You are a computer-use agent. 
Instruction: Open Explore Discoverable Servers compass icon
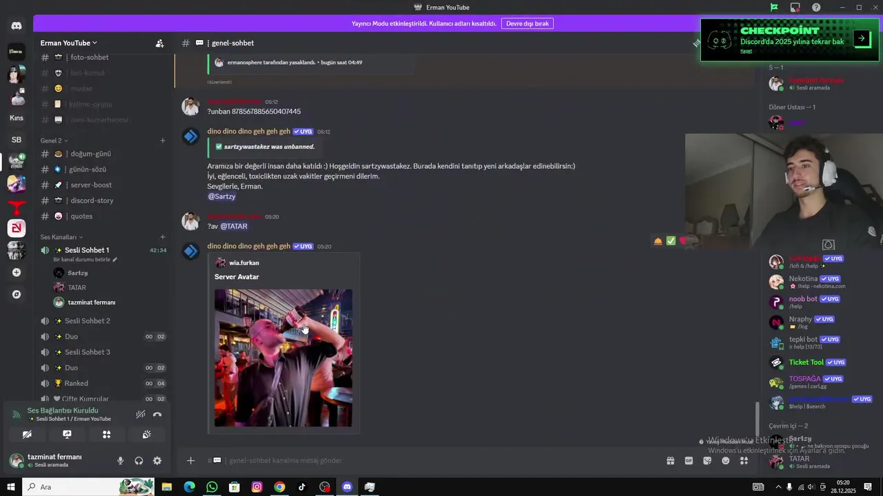17,294
